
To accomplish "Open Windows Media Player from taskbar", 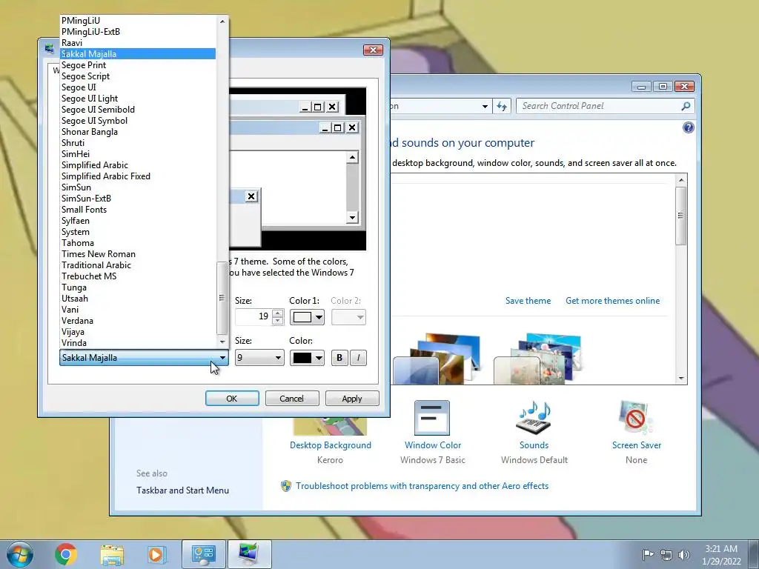I will pyautogui.click(x=157, y=554).
